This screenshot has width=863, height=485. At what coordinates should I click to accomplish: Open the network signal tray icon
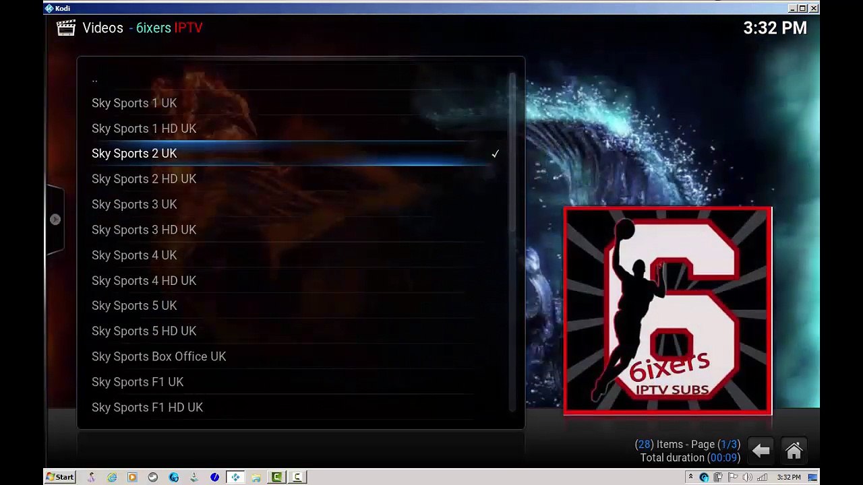pos(763,478)
